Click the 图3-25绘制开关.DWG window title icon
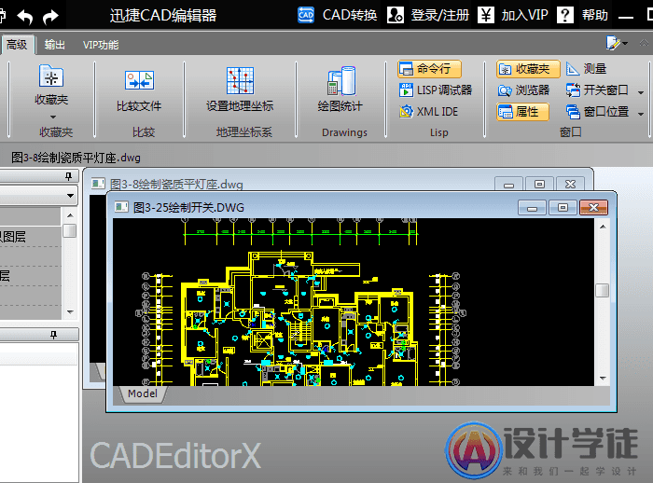This screenshot has width=653, height=483. pyautogui.click(x=121, y=207)
